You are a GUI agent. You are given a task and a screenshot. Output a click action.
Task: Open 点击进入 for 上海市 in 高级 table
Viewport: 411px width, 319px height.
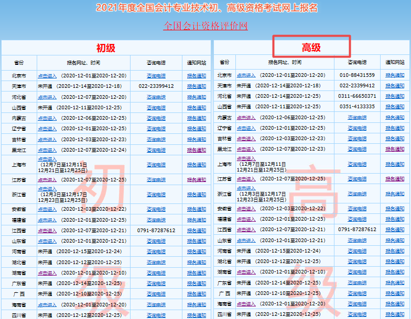coord(246,158)
